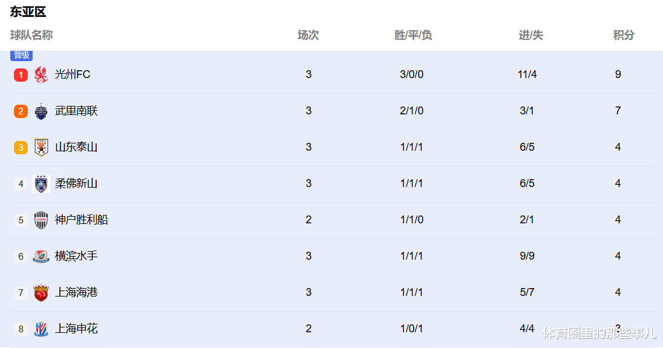663x348 pixels.
Task: Click the 胜/平/负 column header
Action: coord(413,35)
